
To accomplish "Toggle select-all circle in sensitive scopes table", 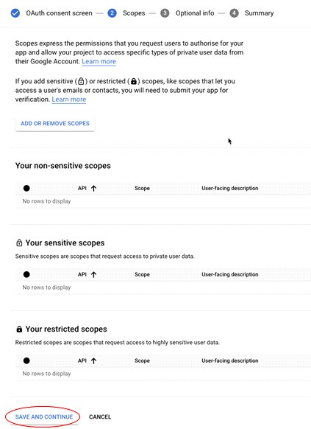I will tap(26, 274).
